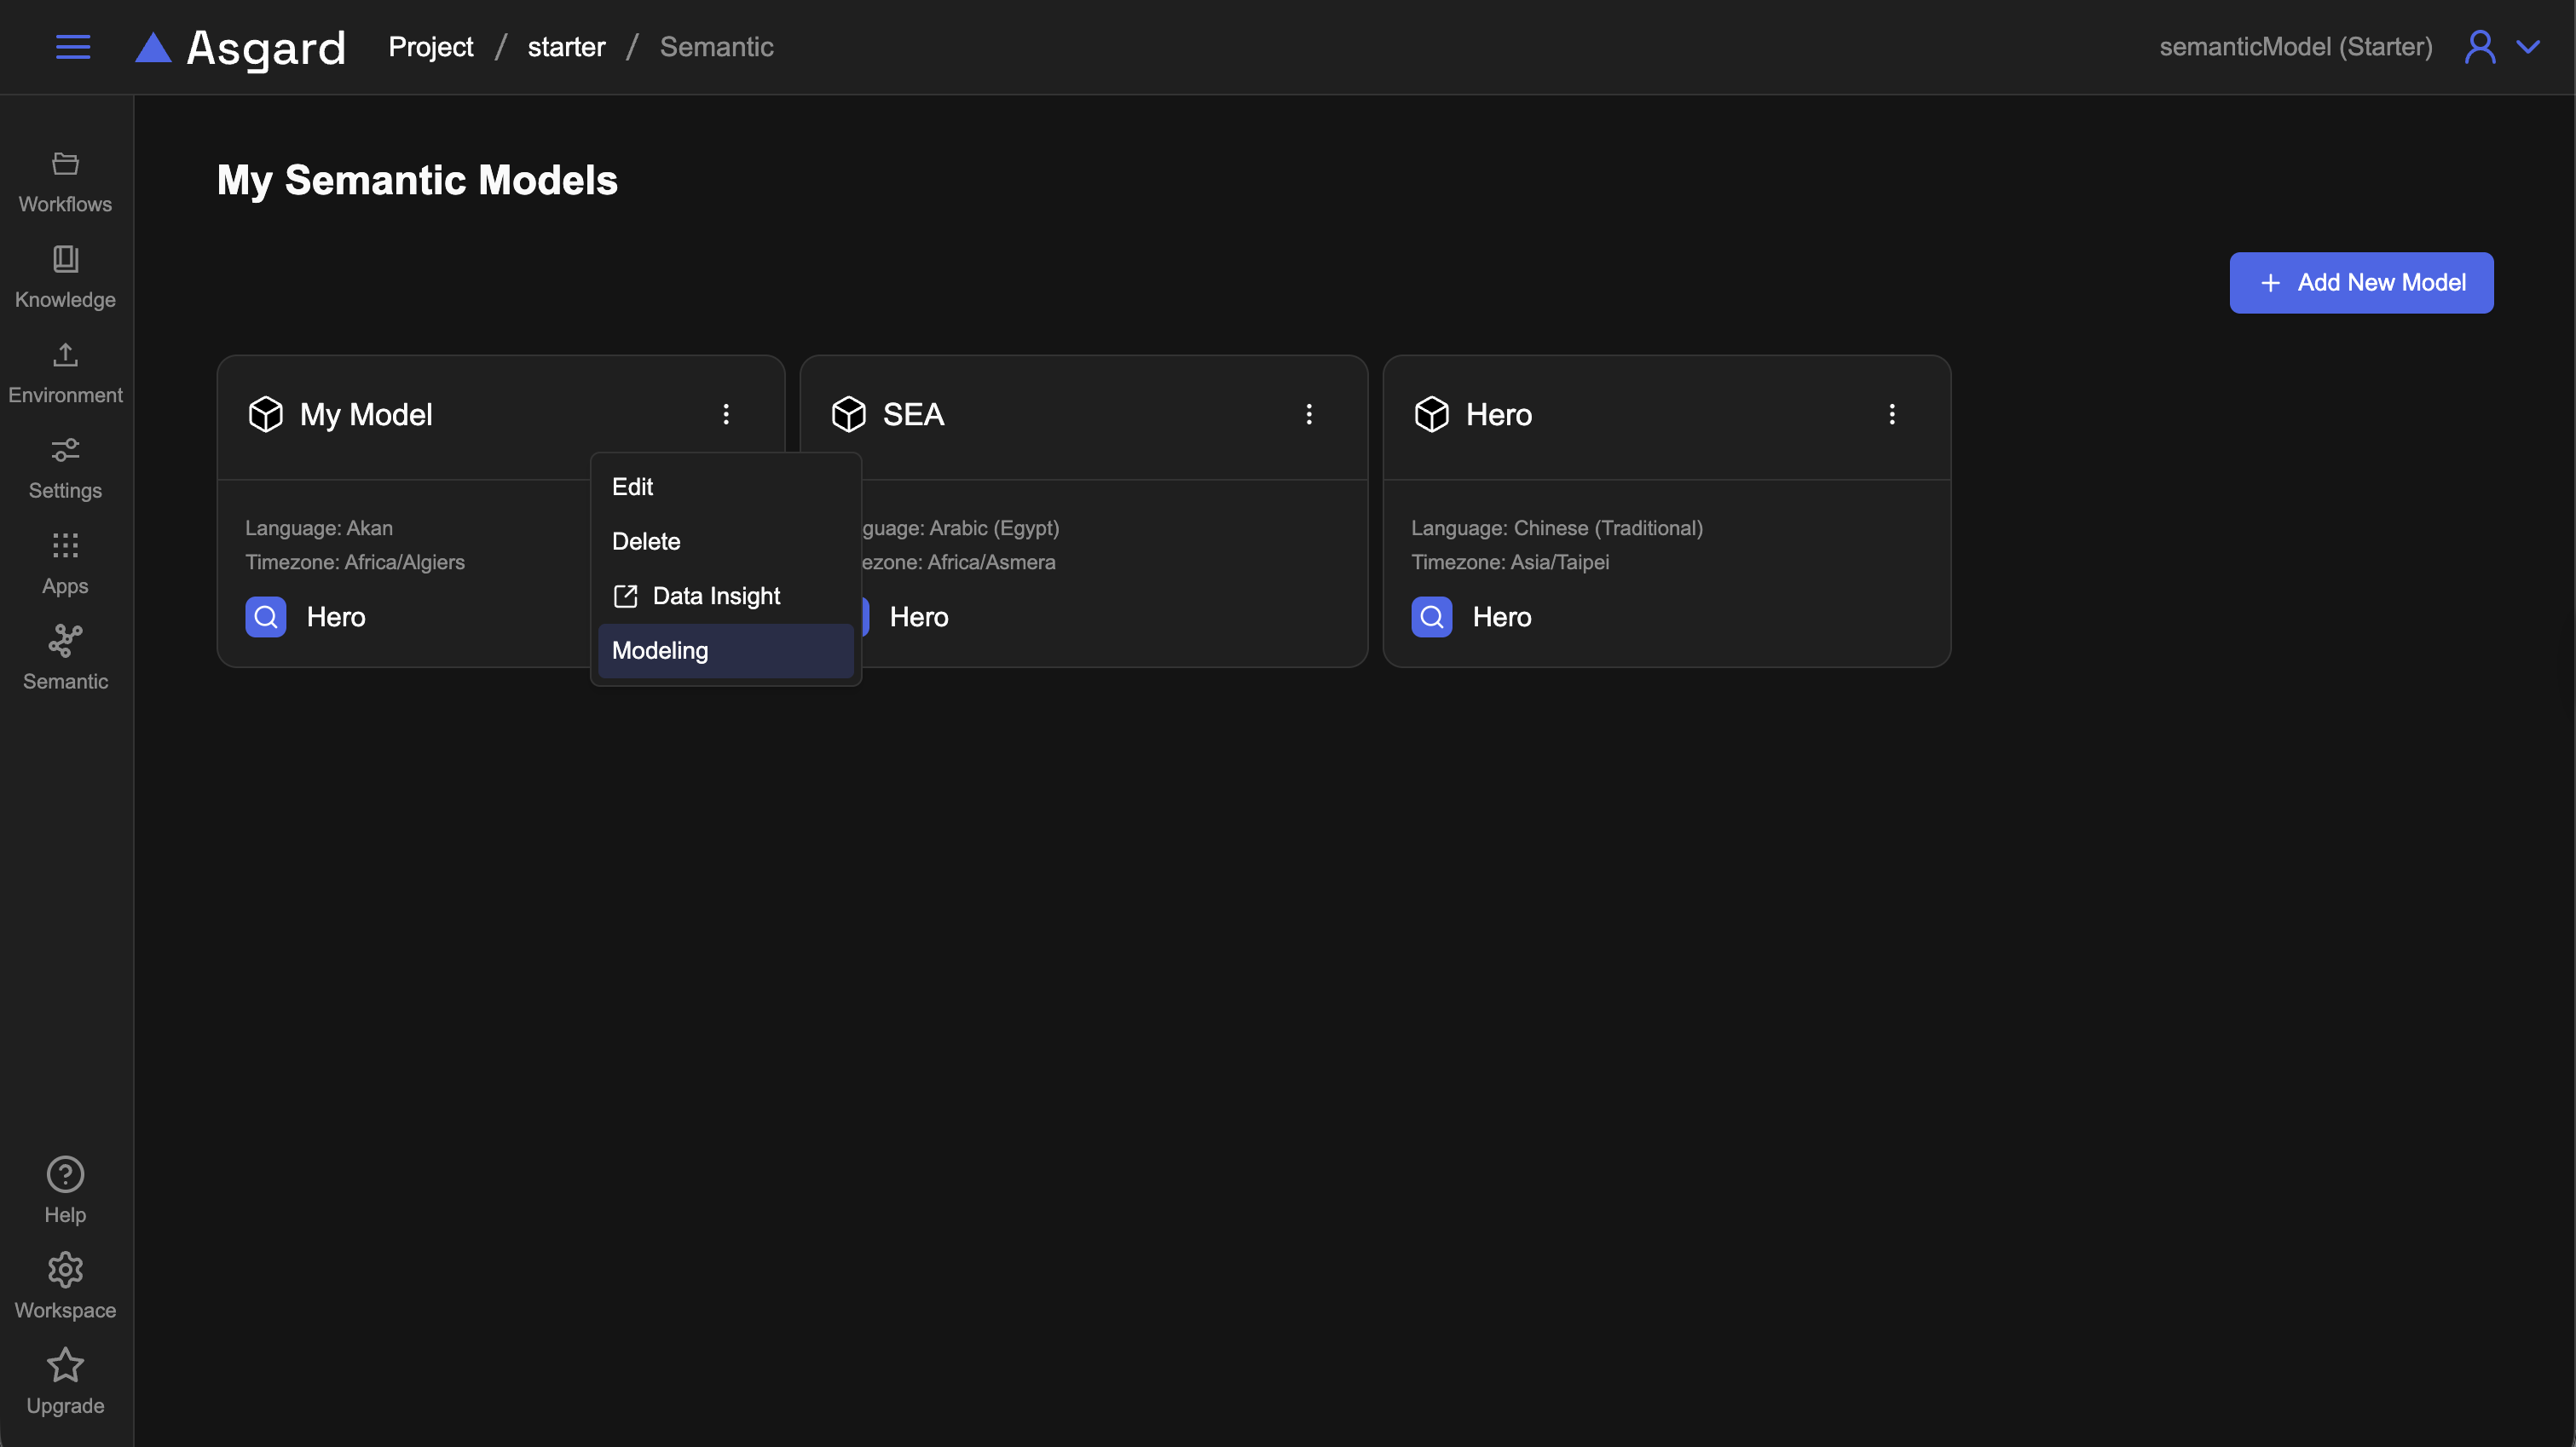Choose Edit in the context menu
The height and width of the screenshot is (1447, 2576).
tap(633, 487)
